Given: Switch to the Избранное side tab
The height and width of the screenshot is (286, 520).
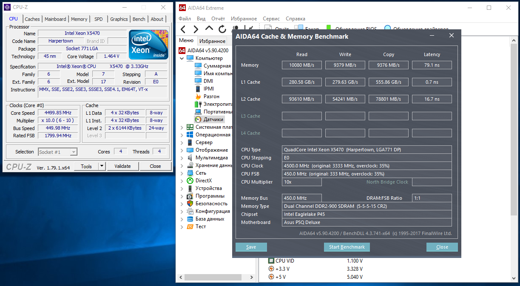Looking at the screenshot, I should click(212, 41).
